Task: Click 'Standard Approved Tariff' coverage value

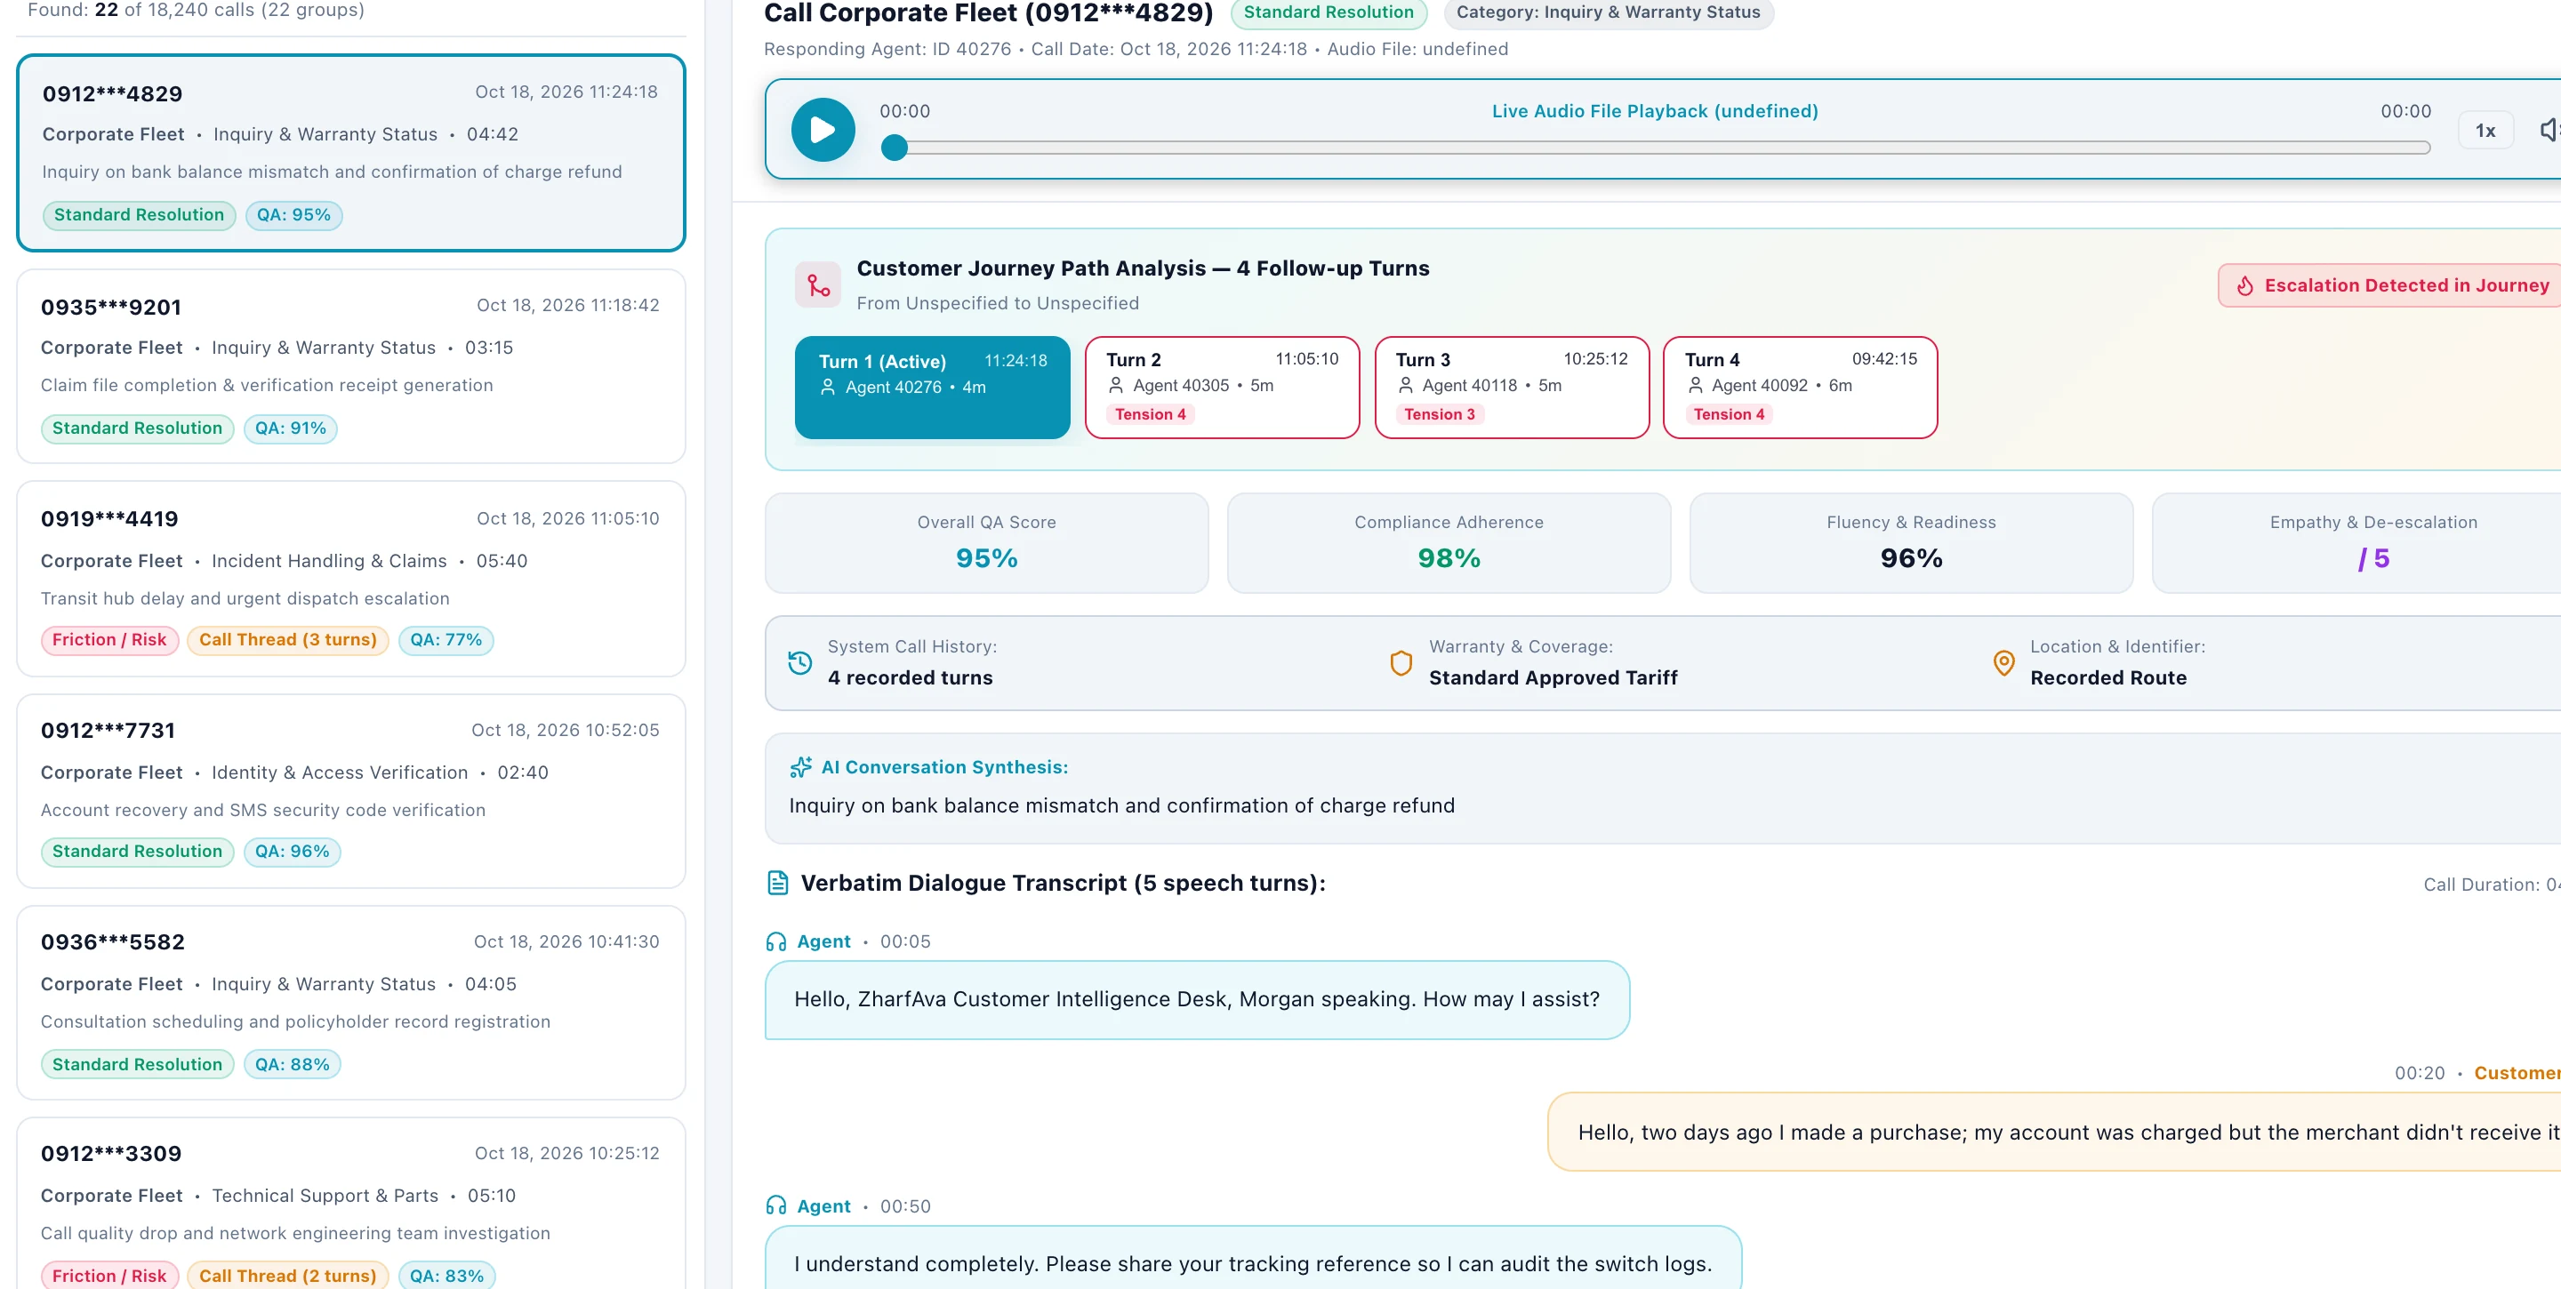Action: click(1553, 677)
